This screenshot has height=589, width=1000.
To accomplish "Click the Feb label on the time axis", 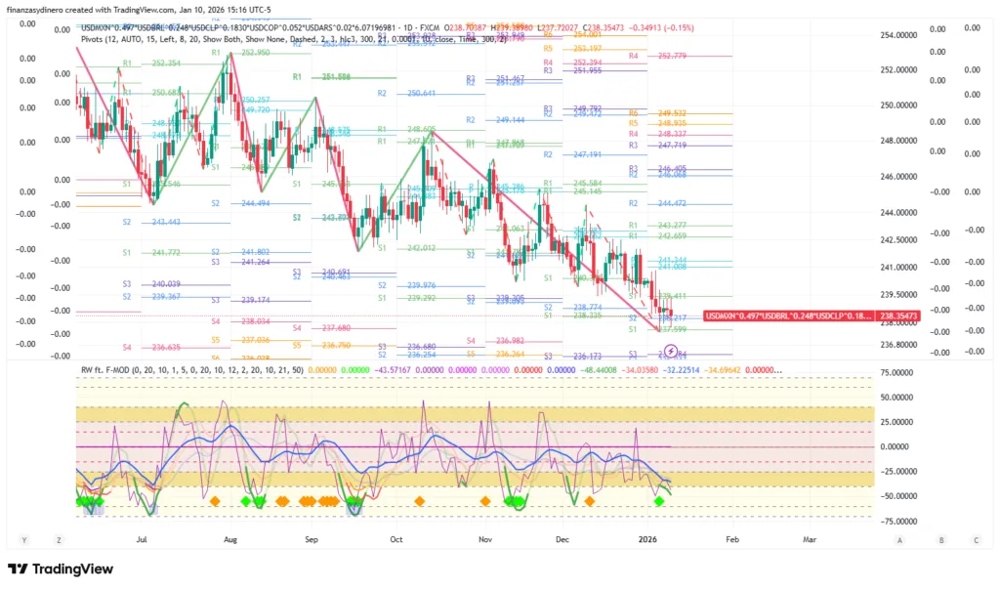I will (733, 539).
